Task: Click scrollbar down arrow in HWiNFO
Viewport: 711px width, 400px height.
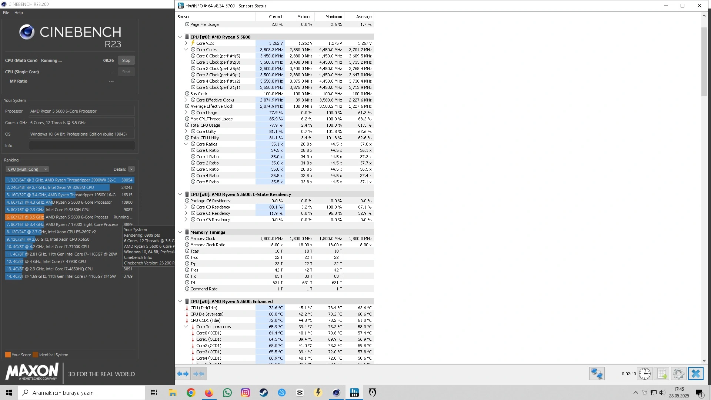Action: (x=704, y=361)
